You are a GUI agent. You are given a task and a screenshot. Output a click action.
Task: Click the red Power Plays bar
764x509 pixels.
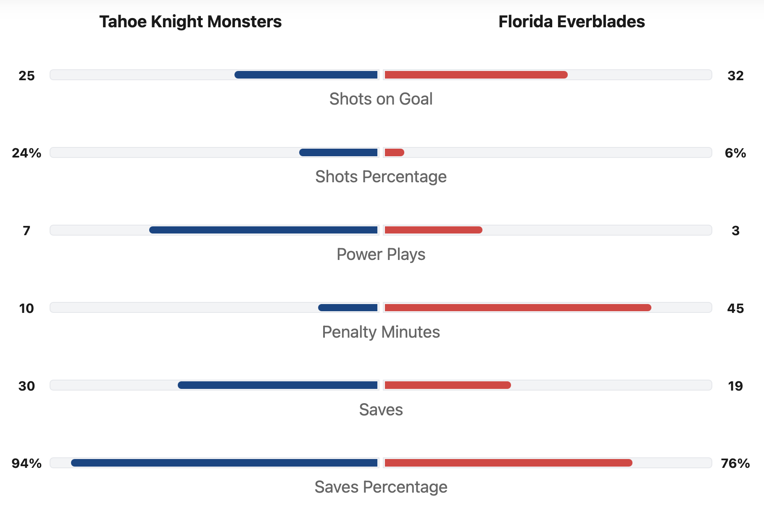point(433,230)
